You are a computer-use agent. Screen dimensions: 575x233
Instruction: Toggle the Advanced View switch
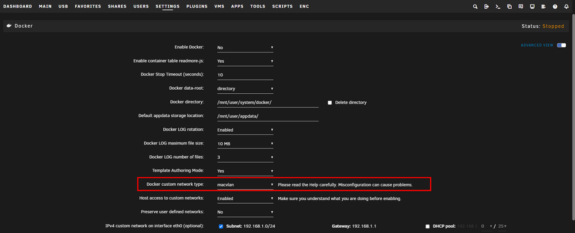tap(561, 45)
